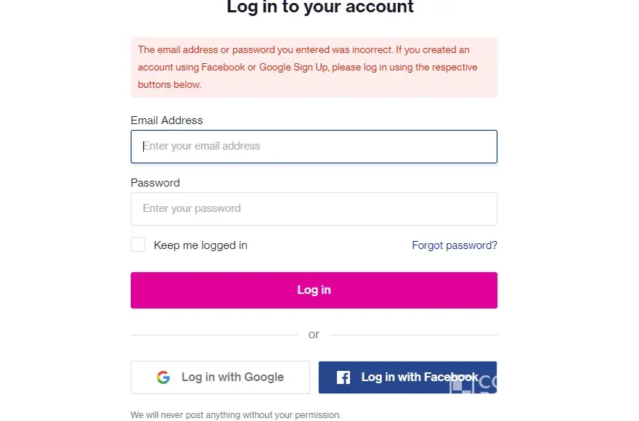
Task: Click the "We will never post anything" notice
Action: click(235, 415)
